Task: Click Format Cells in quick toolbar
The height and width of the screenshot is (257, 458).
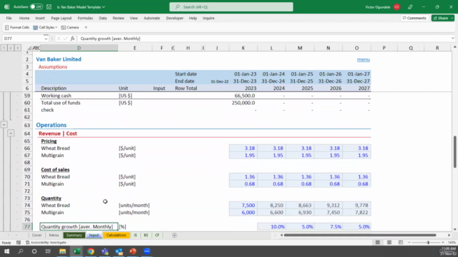Action: [17, 27]
